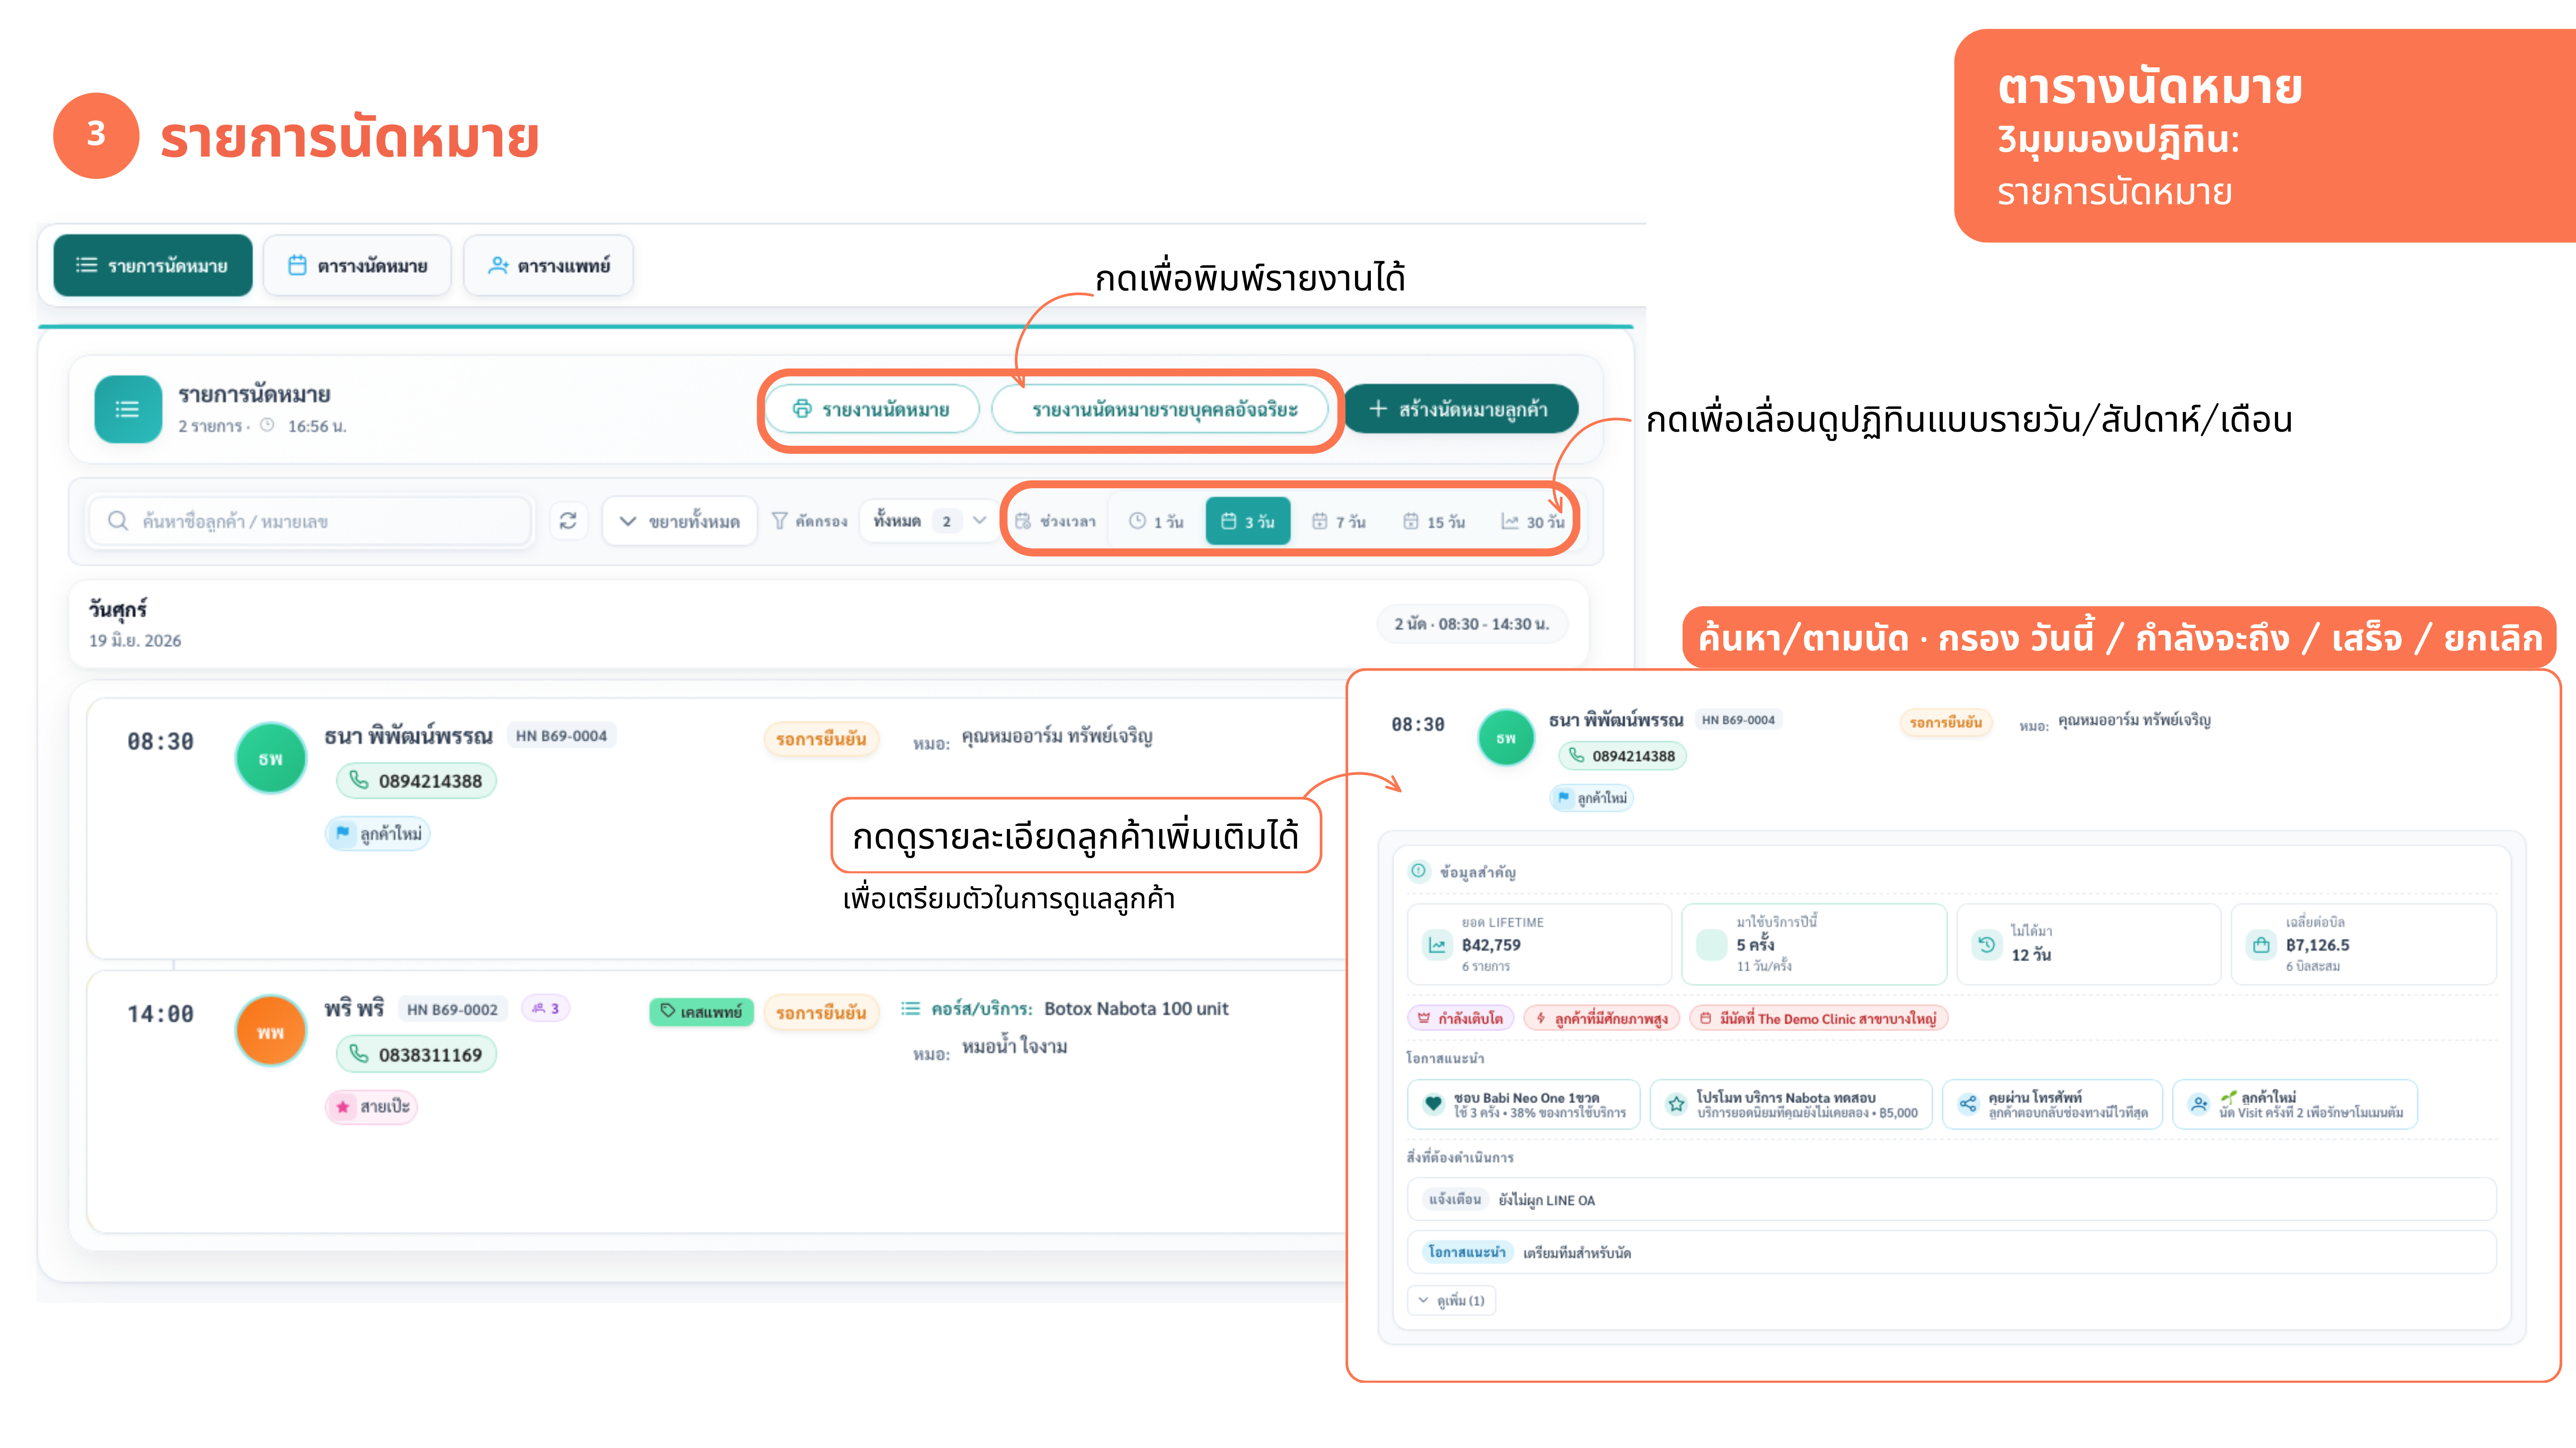Click the share icon on คุยผ่านโทรศัพท์ card
The height and width of the screenshot is (1448, 2576).
pyautogui.click(x=1968, y=1104)
